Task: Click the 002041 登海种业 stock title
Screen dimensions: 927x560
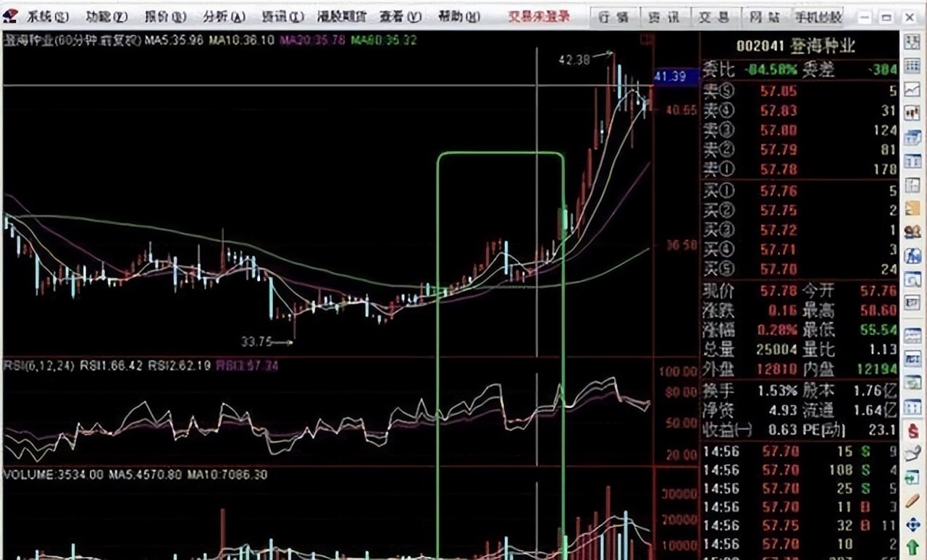Action: click(795, 46)
